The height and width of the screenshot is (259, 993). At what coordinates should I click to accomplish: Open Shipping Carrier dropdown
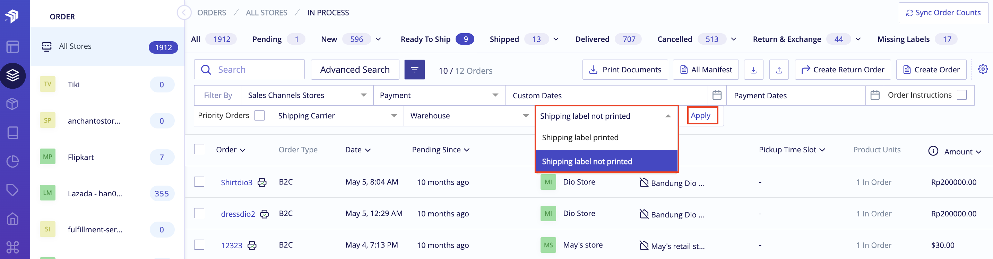[338, 116]
